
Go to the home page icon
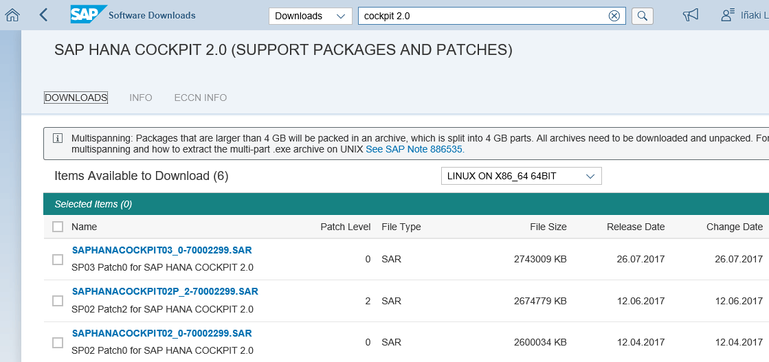(12, 15)
